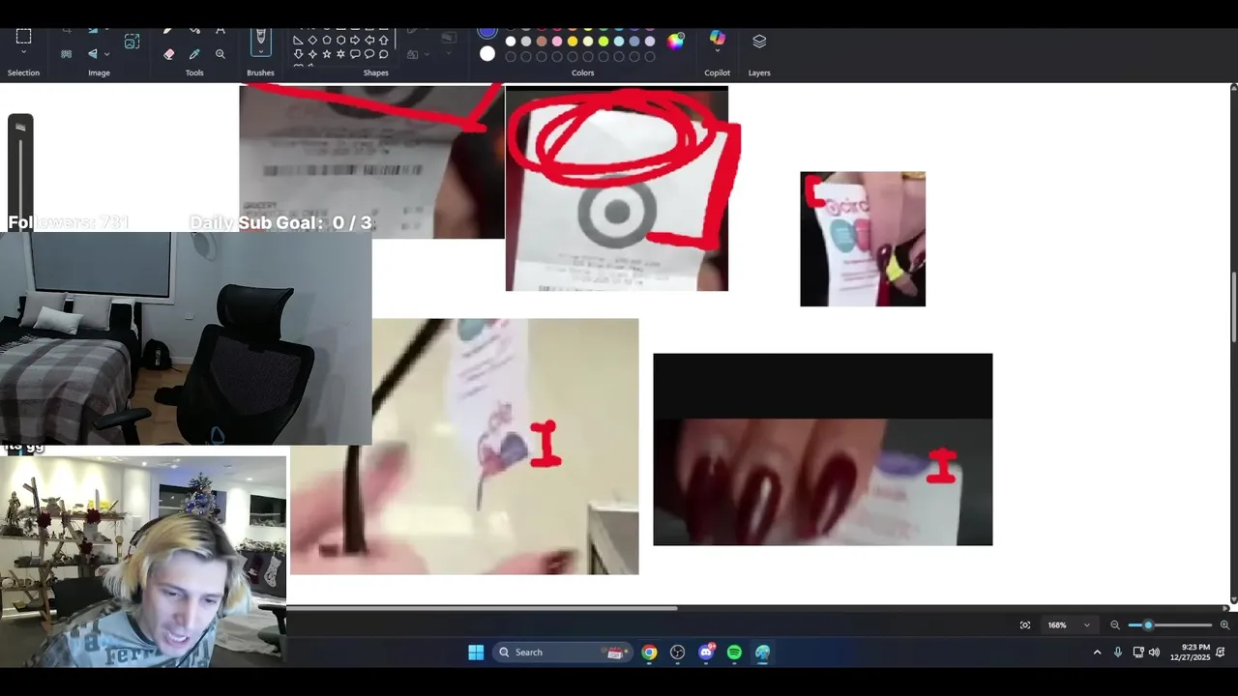Pick the lavender palette swatch
1238x696 pixels.
coord(650,42)
